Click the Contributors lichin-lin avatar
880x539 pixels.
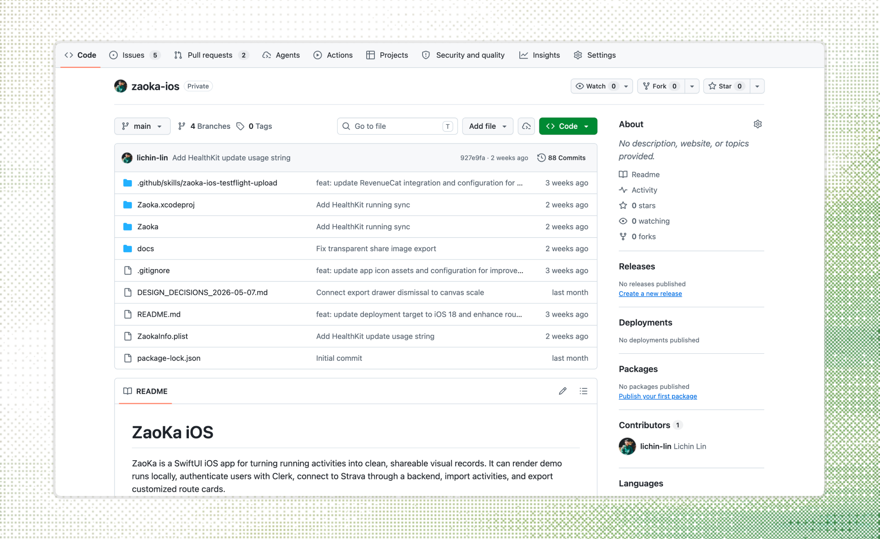click(x=627, y=446)
